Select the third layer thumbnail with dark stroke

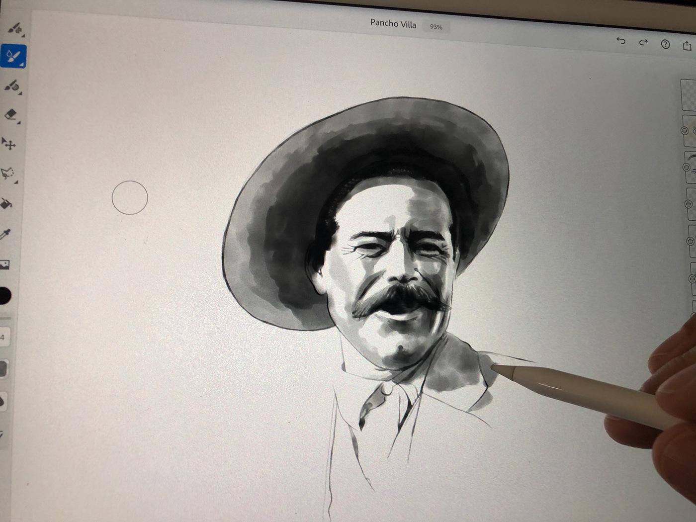[x=691, y=167]
